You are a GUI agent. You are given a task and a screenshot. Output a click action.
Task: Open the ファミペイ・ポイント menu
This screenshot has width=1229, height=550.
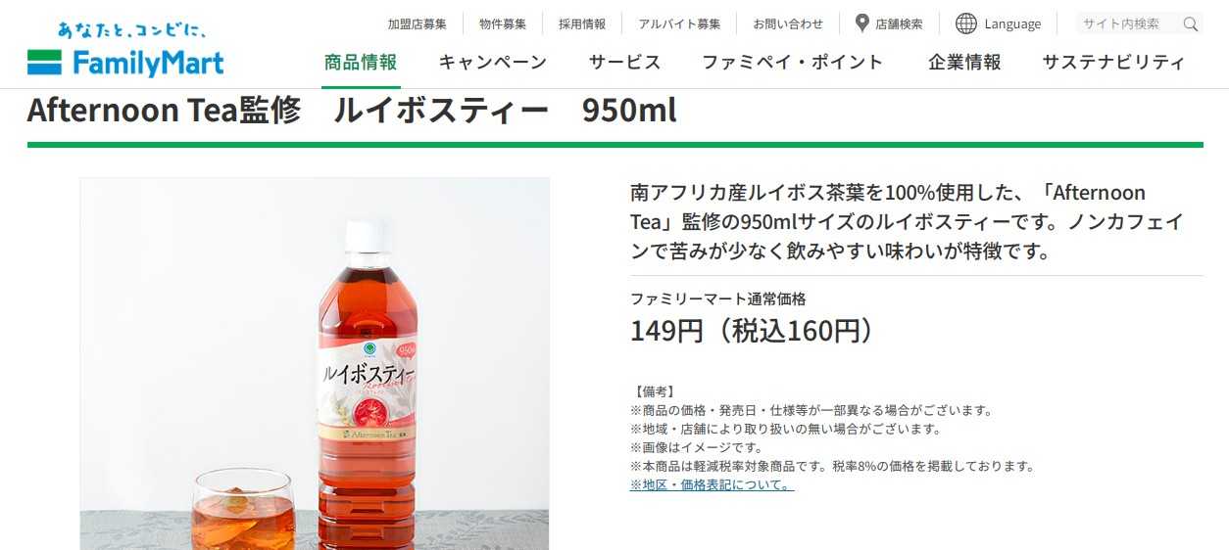click(x=793, y=63)
